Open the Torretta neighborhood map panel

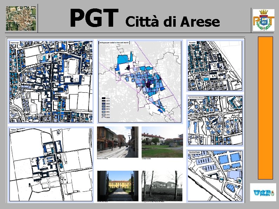coord(215,66)
